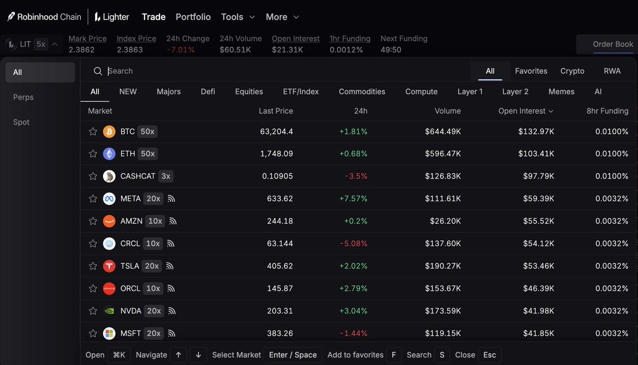Click the ETH coin icon

coord(109,154)
